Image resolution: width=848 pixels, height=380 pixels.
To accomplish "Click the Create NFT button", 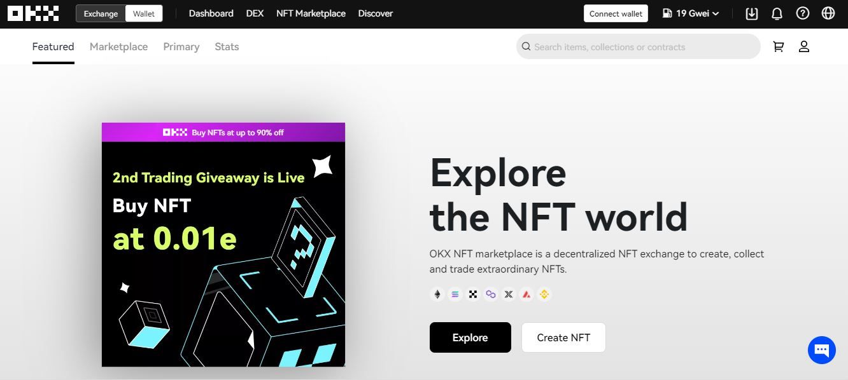I will 563,337.
